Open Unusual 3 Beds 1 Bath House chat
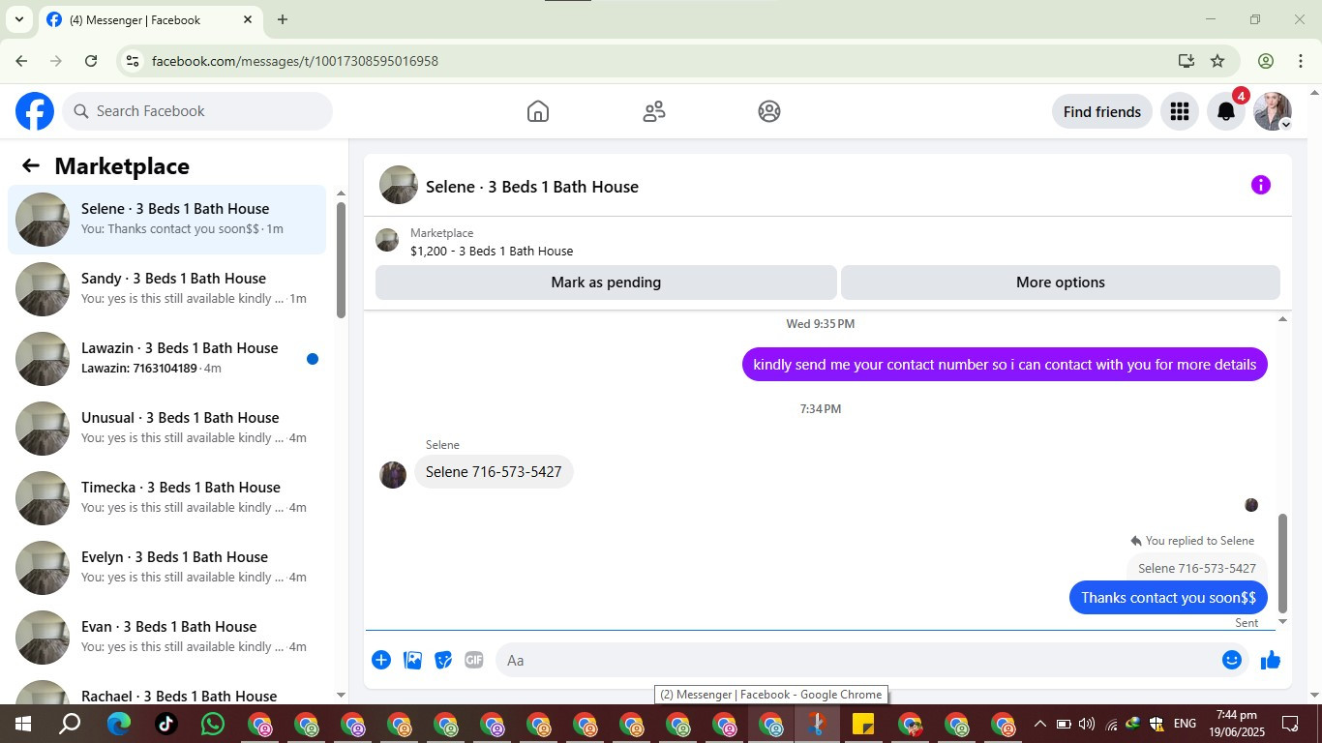The width and height of the screenshot is (1322, 743). 167,429
